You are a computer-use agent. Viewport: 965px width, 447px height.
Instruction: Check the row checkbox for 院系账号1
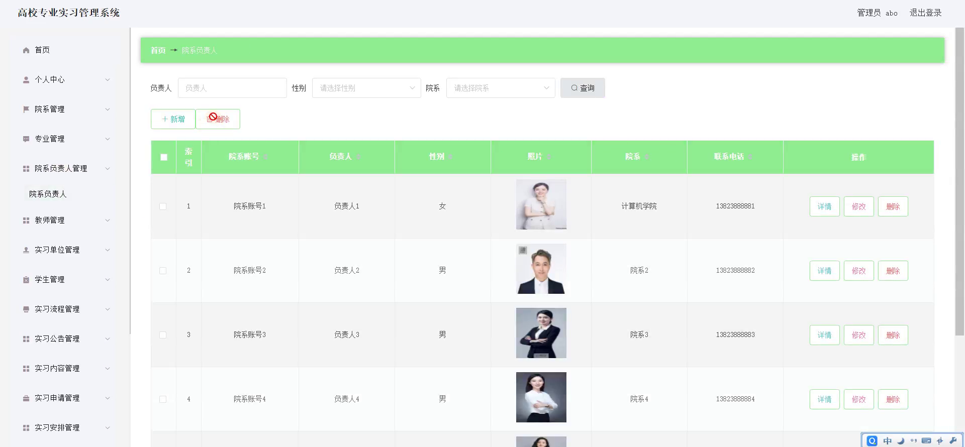[163, 206]
